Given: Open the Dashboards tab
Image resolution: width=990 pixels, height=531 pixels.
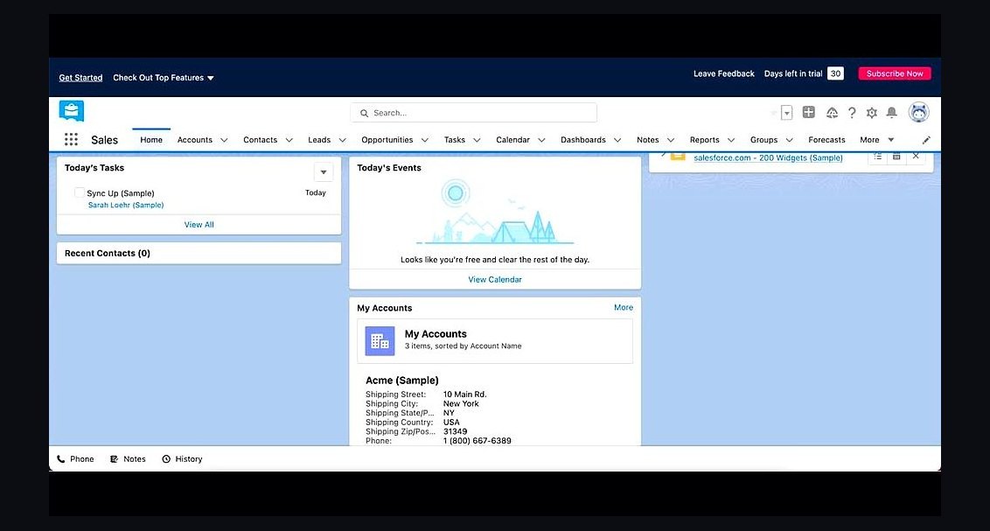Looking at the screenshot, I should click(582, 140).
